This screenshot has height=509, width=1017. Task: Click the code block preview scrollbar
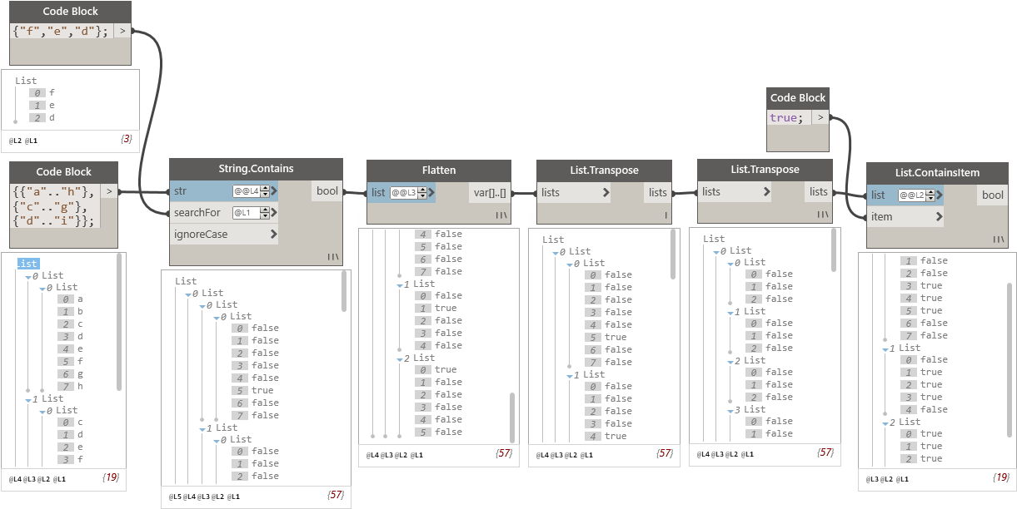(119, 323)
